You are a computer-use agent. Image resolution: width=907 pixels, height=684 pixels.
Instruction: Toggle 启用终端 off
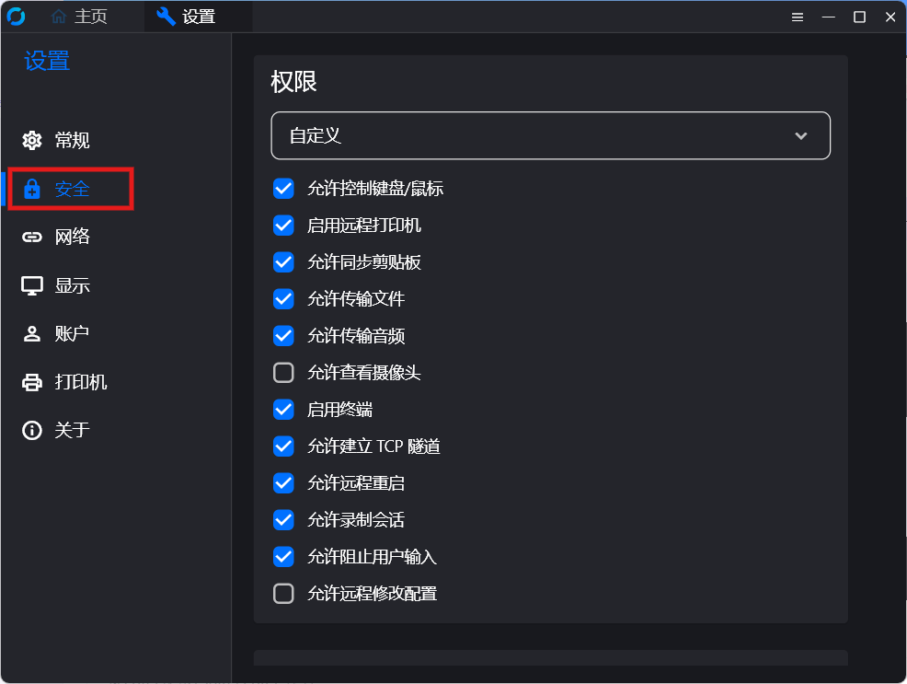283,409
